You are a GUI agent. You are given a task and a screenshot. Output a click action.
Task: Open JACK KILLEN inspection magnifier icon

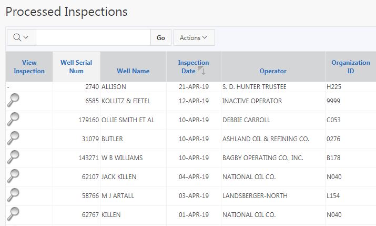pos(13,176)
